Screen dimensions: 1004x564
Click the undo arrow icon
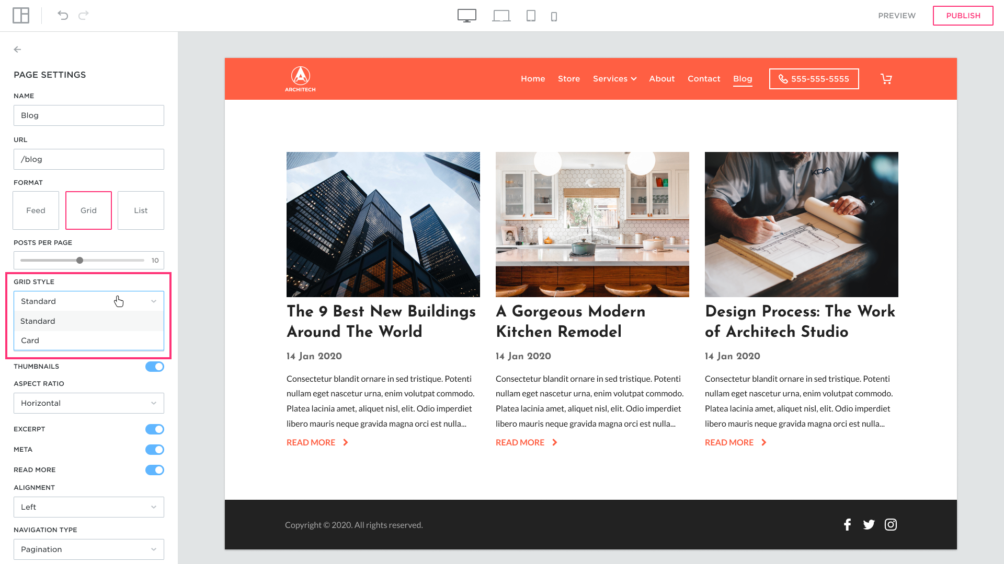pyautogui.click(x=63, y=16)
